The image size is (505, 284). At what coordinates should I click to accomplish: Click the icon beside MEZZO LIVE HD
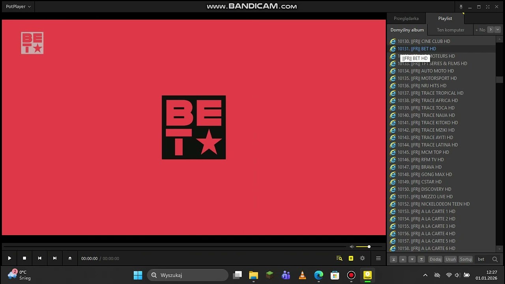393,197
